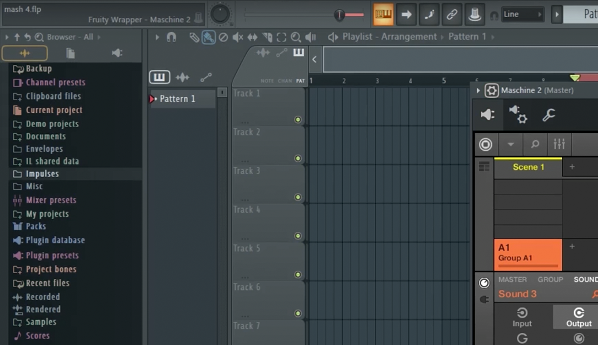Click the large round knob in hint bar

click(220, 14)
